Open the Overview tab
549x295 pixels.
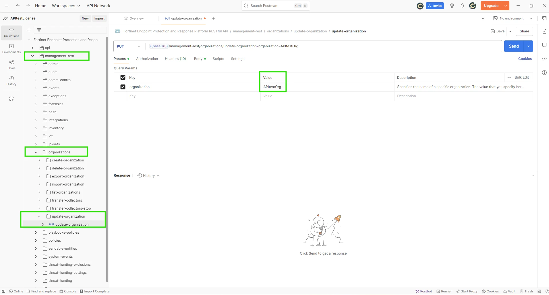134,18
